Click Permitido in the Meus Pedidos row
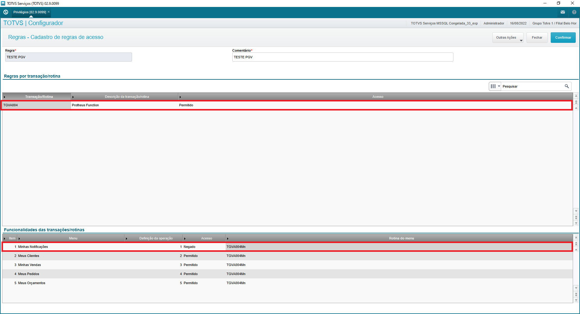 click(x=191, y=274)
